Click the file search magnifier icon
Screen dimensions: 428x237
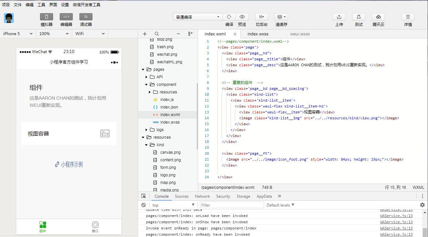(157, 34)
